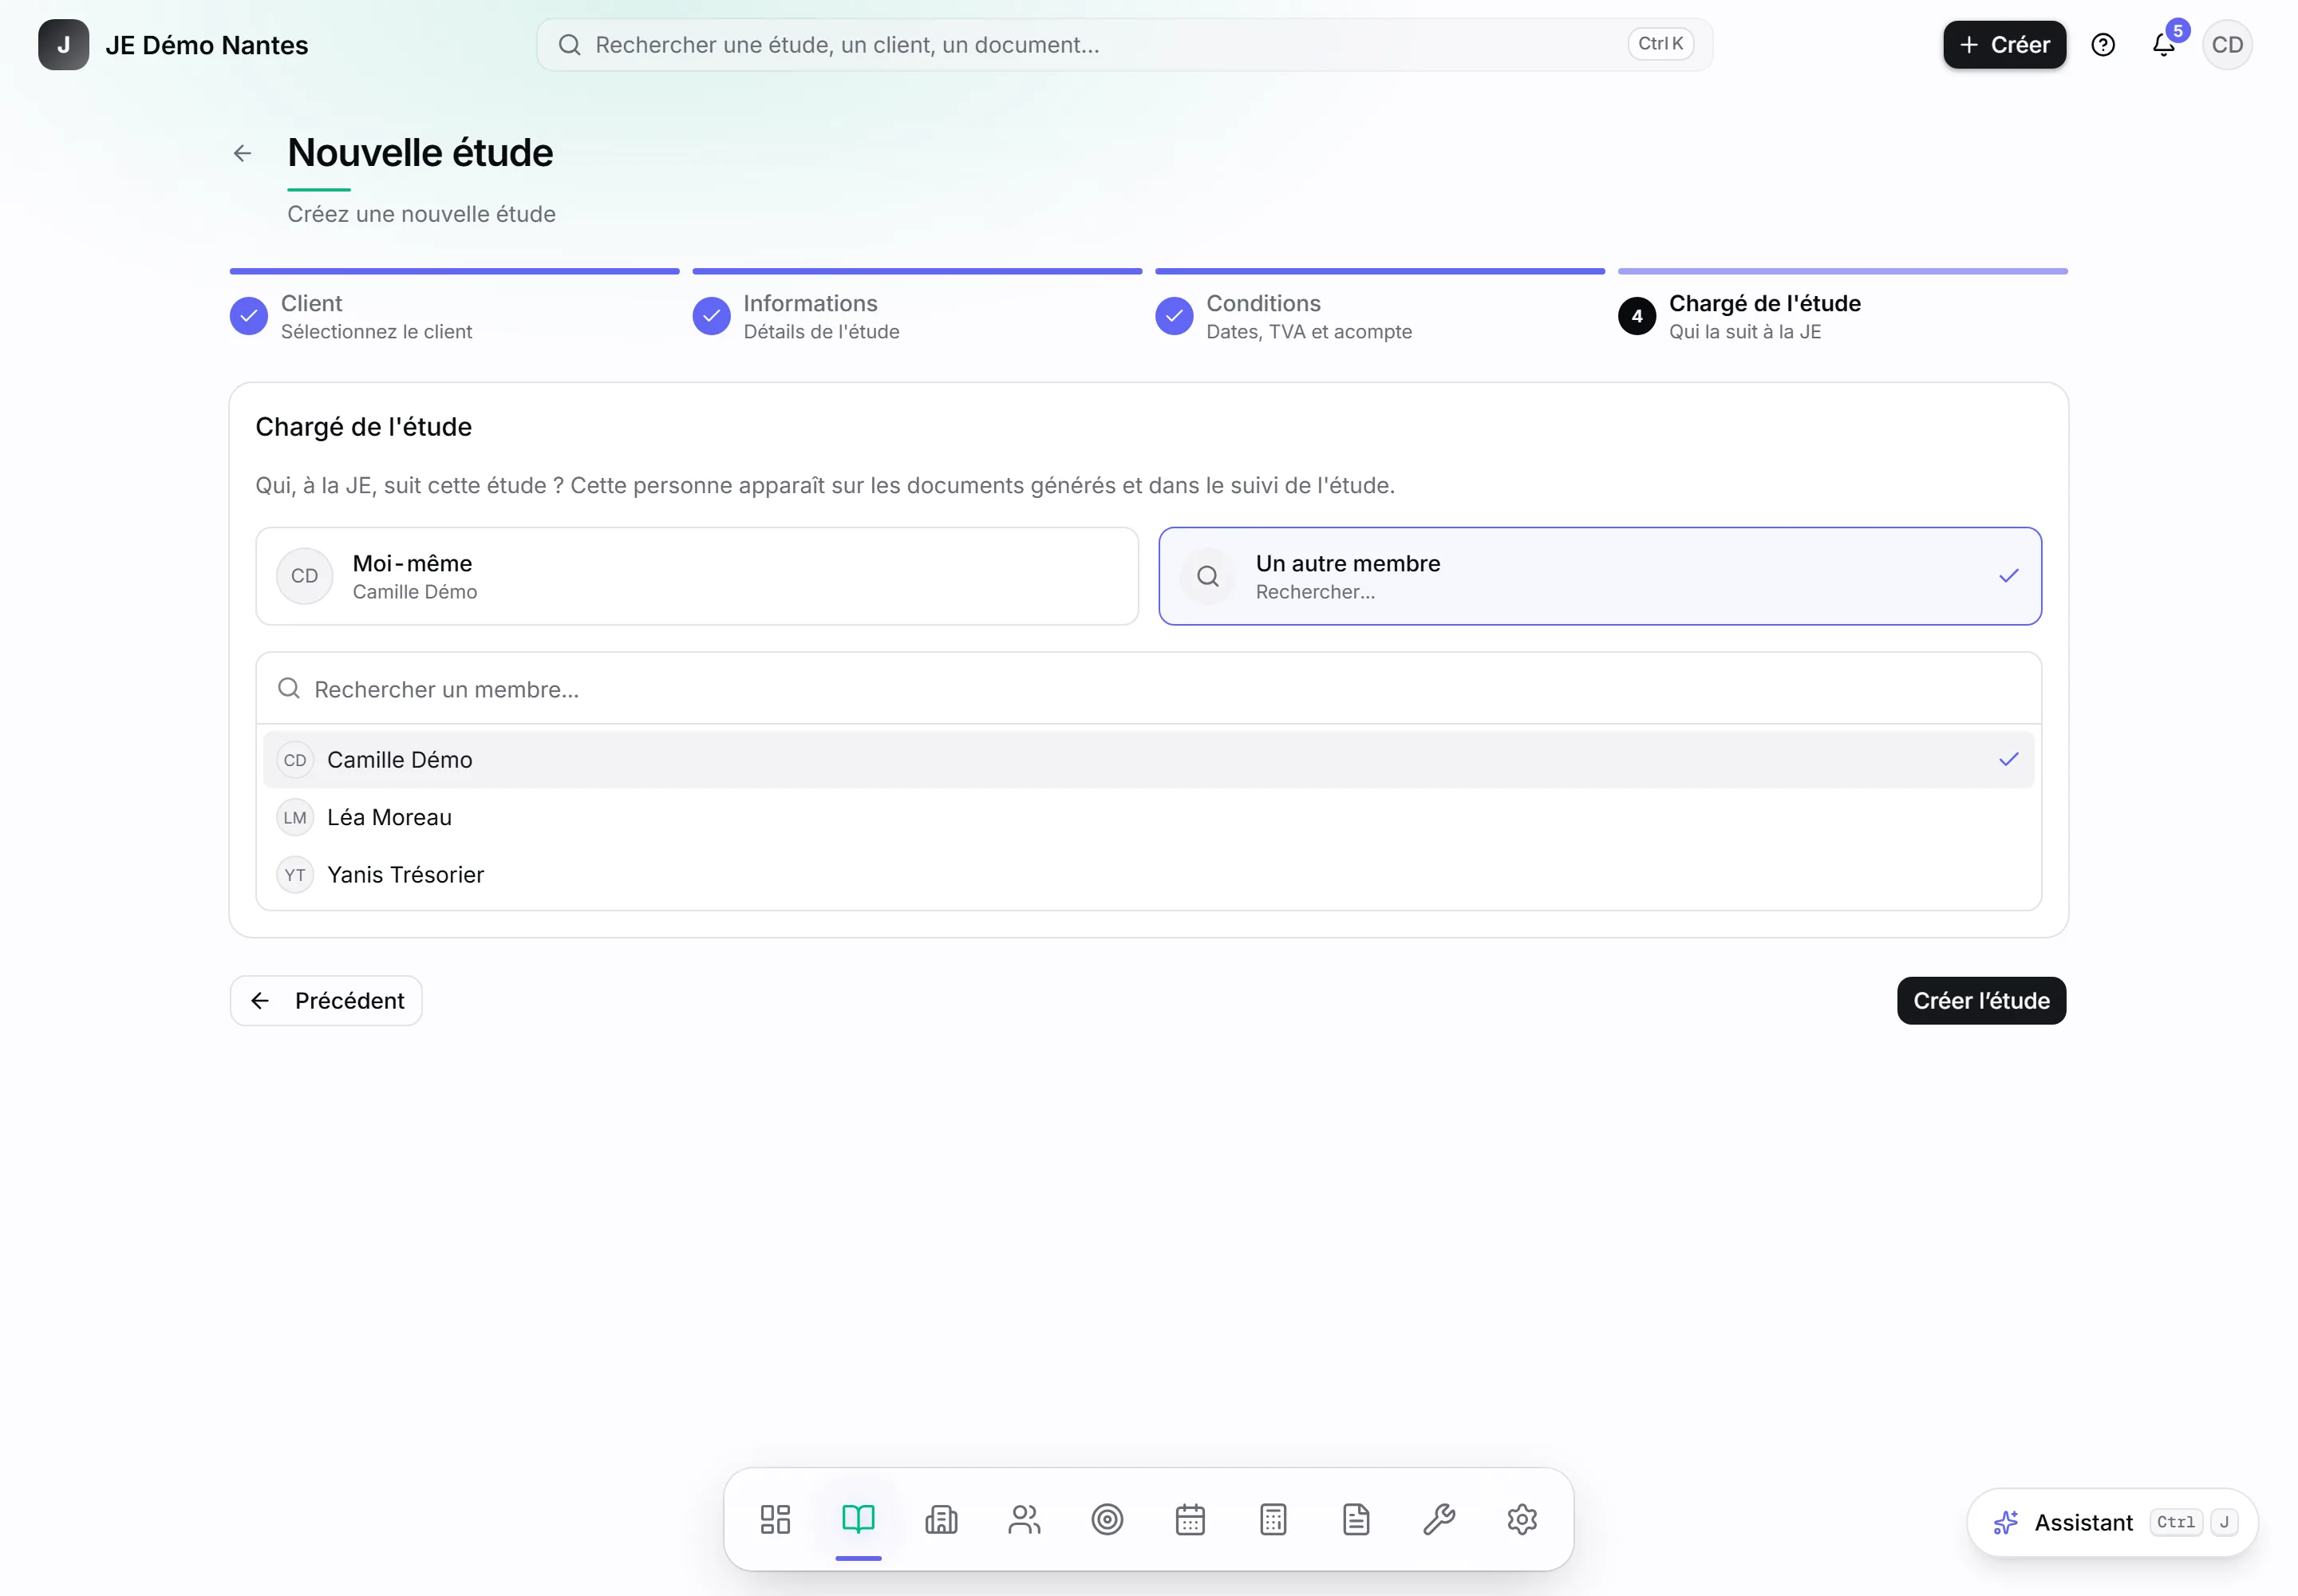Open the building clients icon in bottom navigation
The image size is (2298, 1596).
point(941,1519)
